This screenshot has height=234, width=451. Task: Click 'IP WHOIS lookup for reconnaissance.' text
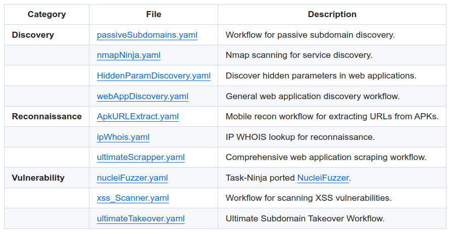click(300, 137)
